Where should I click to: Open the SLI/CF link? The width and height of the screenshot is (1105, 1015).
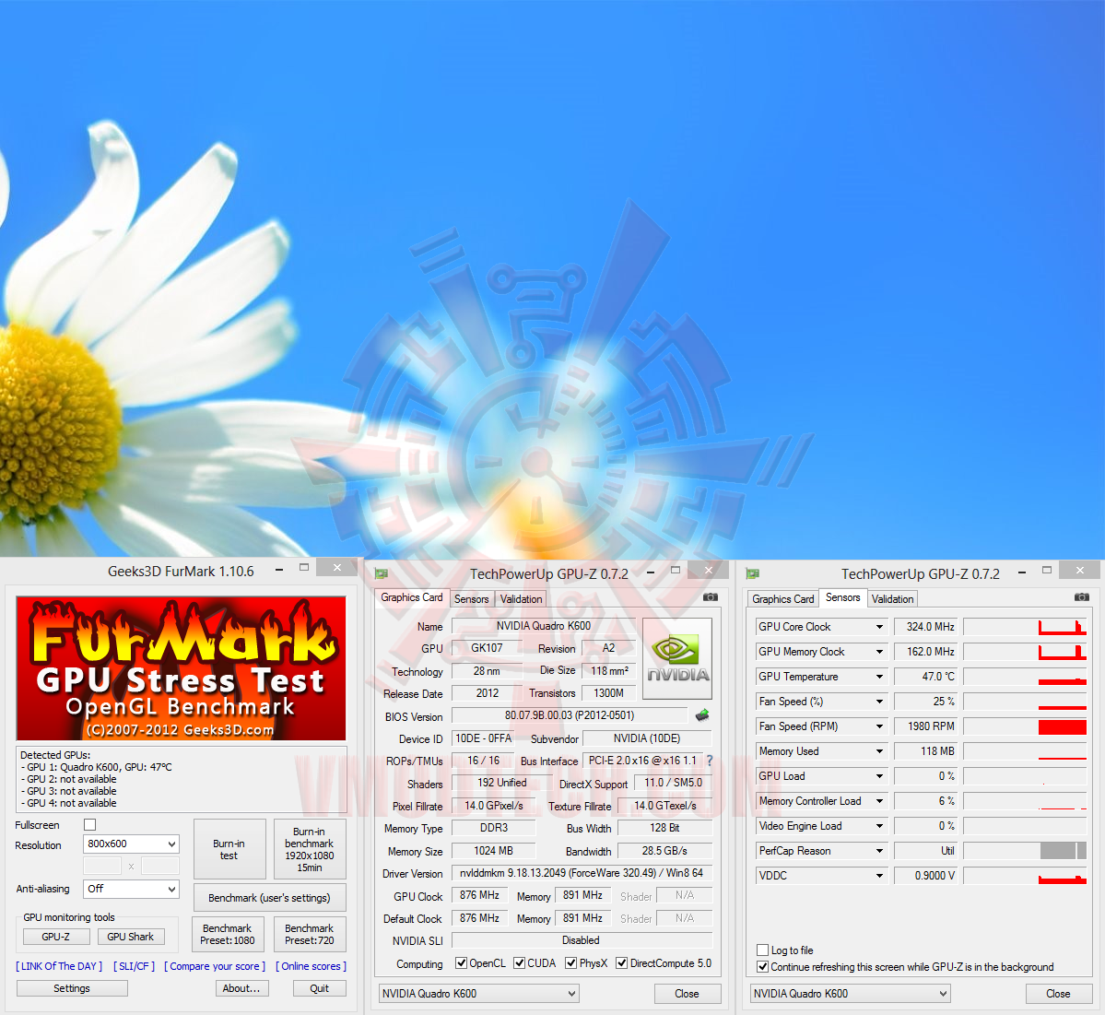point(134,966)
